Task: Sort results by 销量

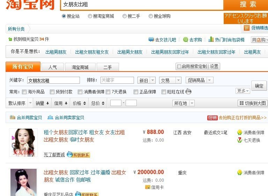Action: tap(42, 103)
